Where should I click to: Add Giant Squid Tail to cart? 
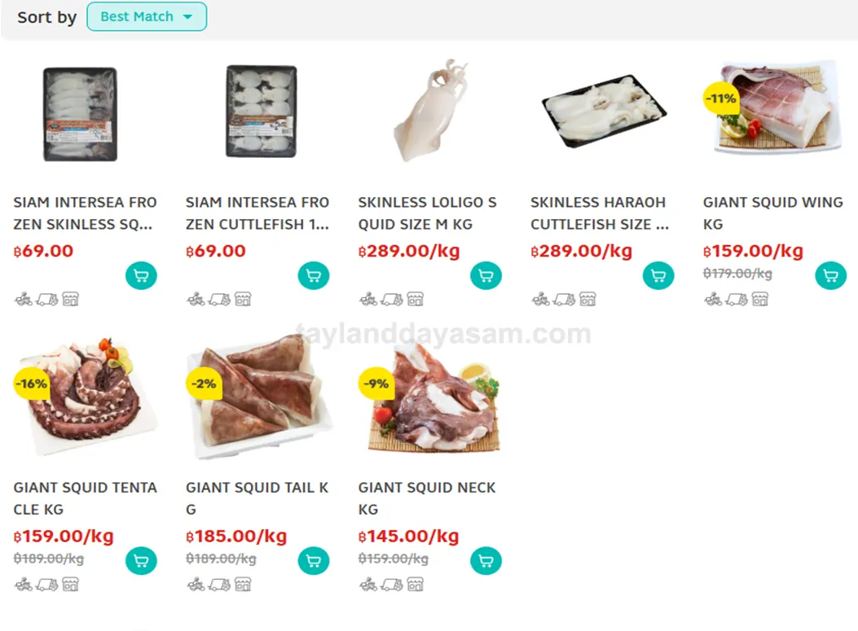point(314,561)
